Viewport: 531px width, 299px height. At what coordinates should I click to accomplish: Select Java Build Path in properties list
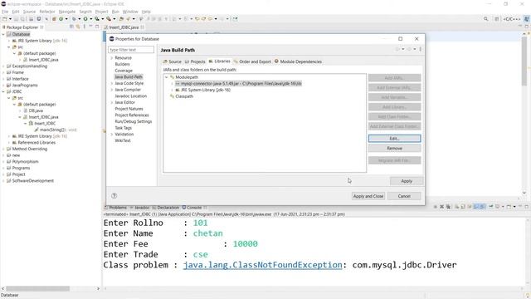pos(129,77)
